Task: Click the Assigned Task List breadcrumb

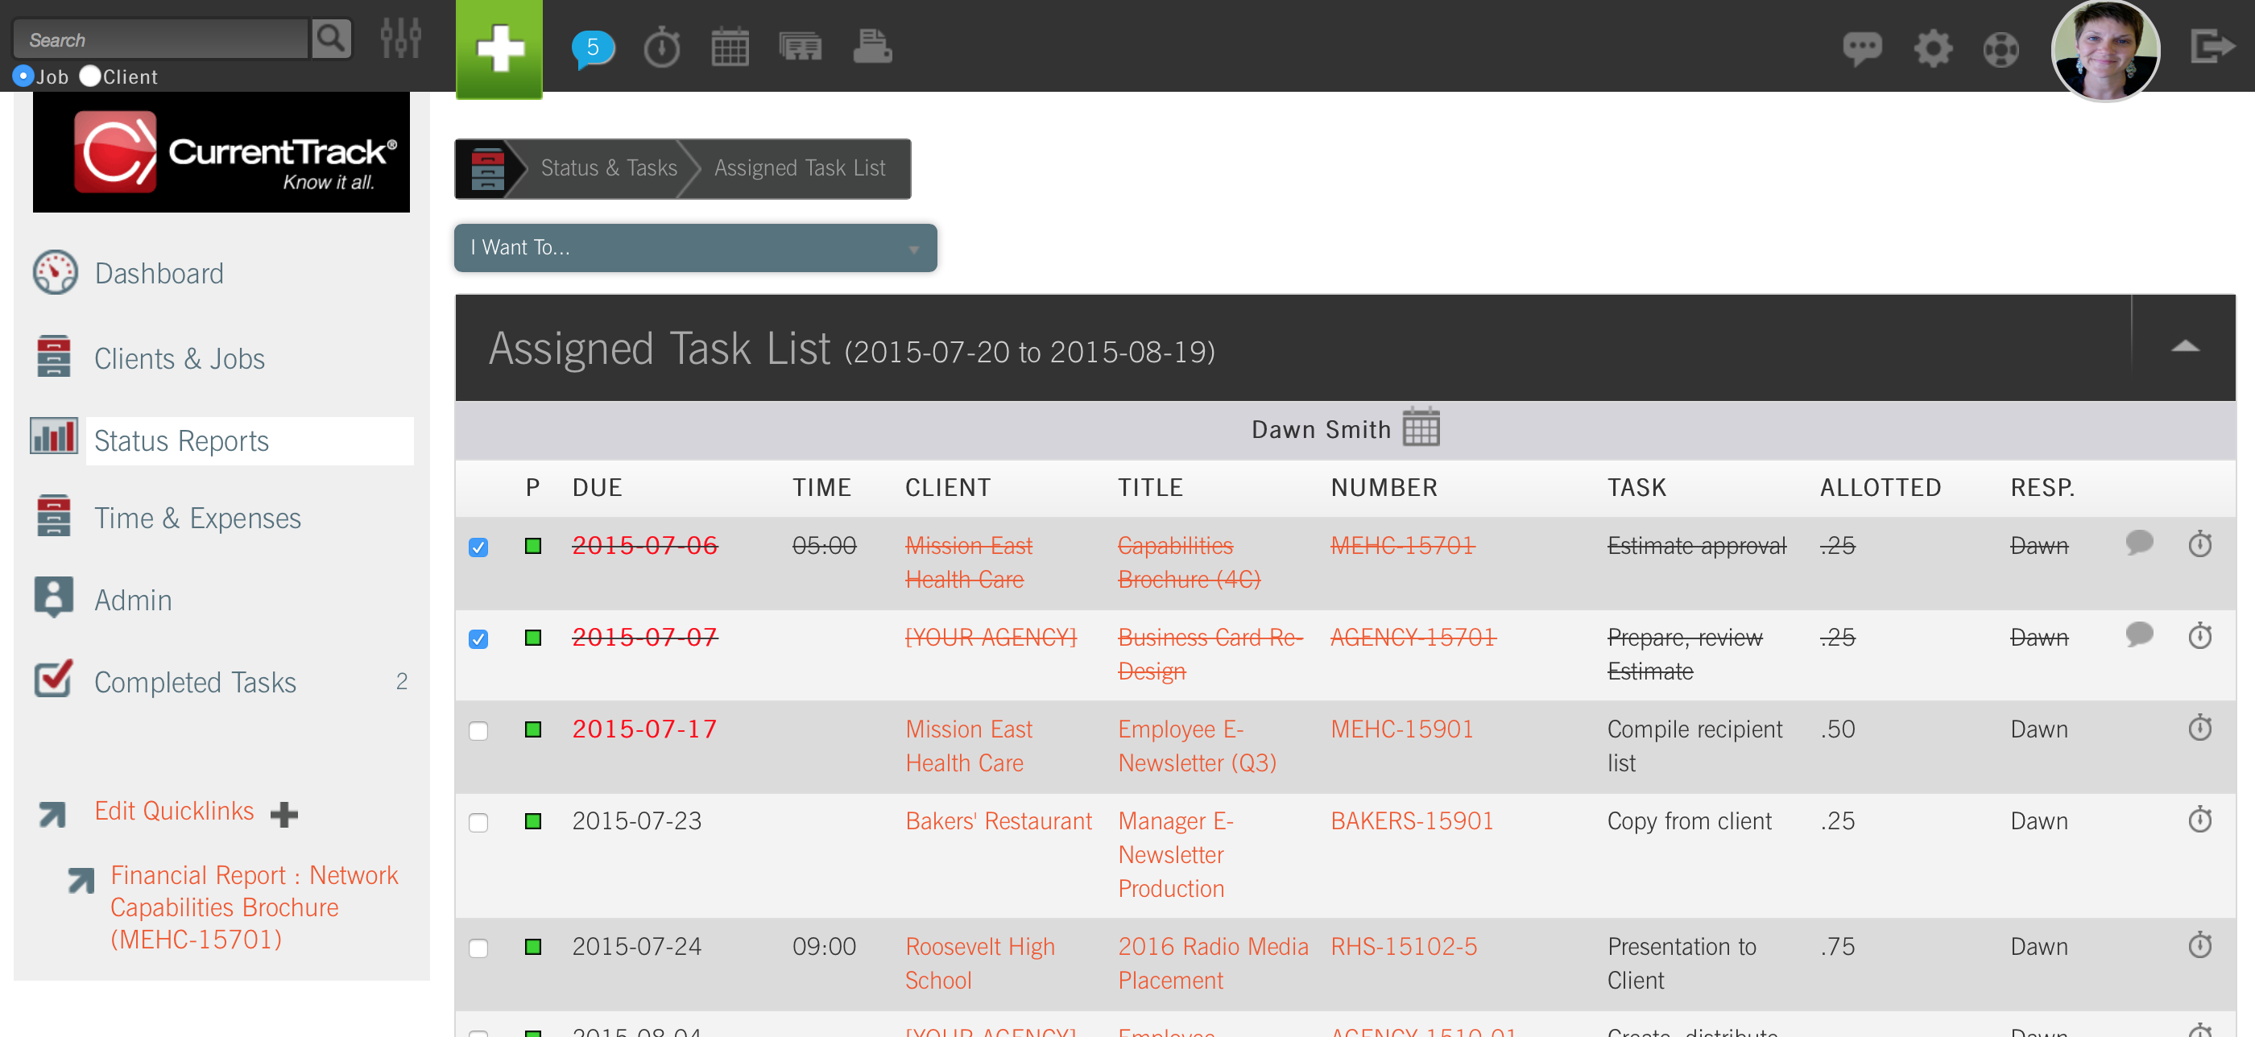Action: (799, 168)
